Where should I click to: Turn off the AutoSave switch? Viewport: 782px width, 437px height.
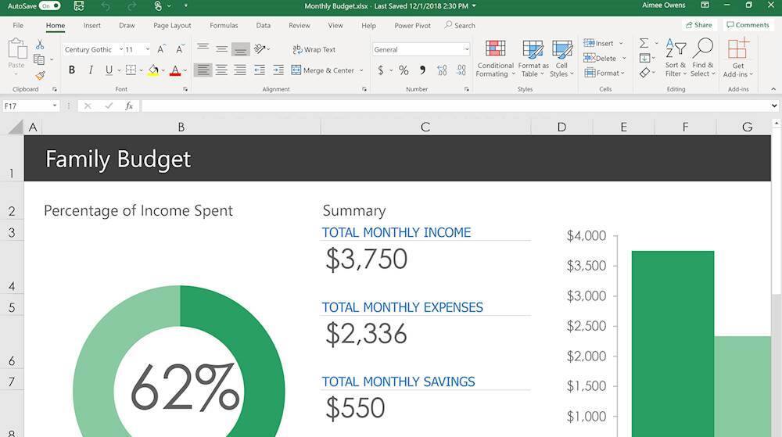pos(49,5)
